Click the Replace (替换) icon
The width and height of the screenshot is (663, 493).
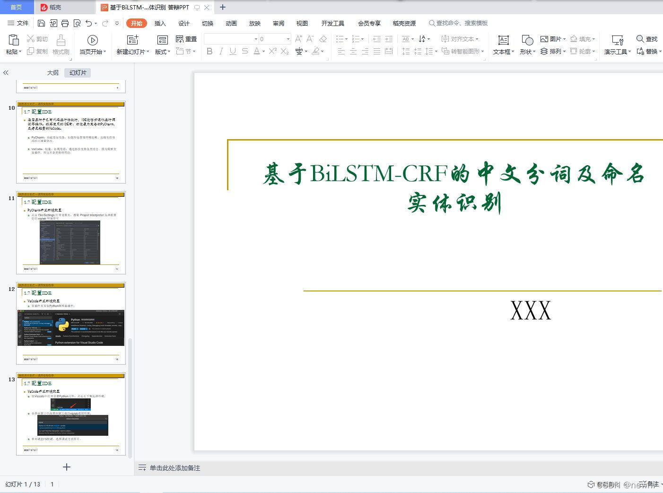point(640,51)
